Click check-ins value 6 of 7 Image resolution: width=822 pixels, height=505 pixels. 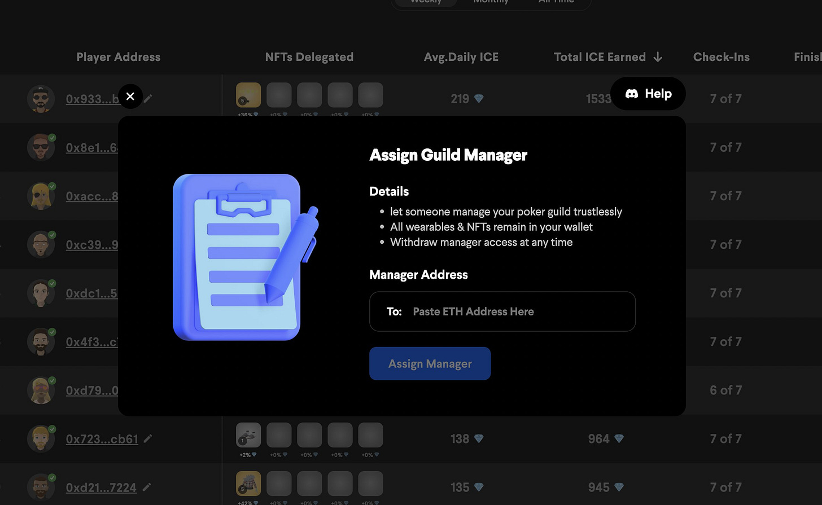[x=726, y=390]
